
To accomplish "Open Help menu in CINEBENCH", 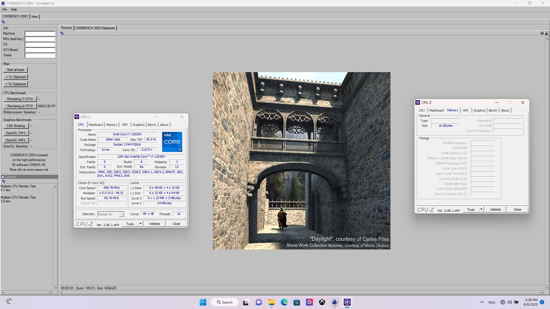I will (14, 9).
